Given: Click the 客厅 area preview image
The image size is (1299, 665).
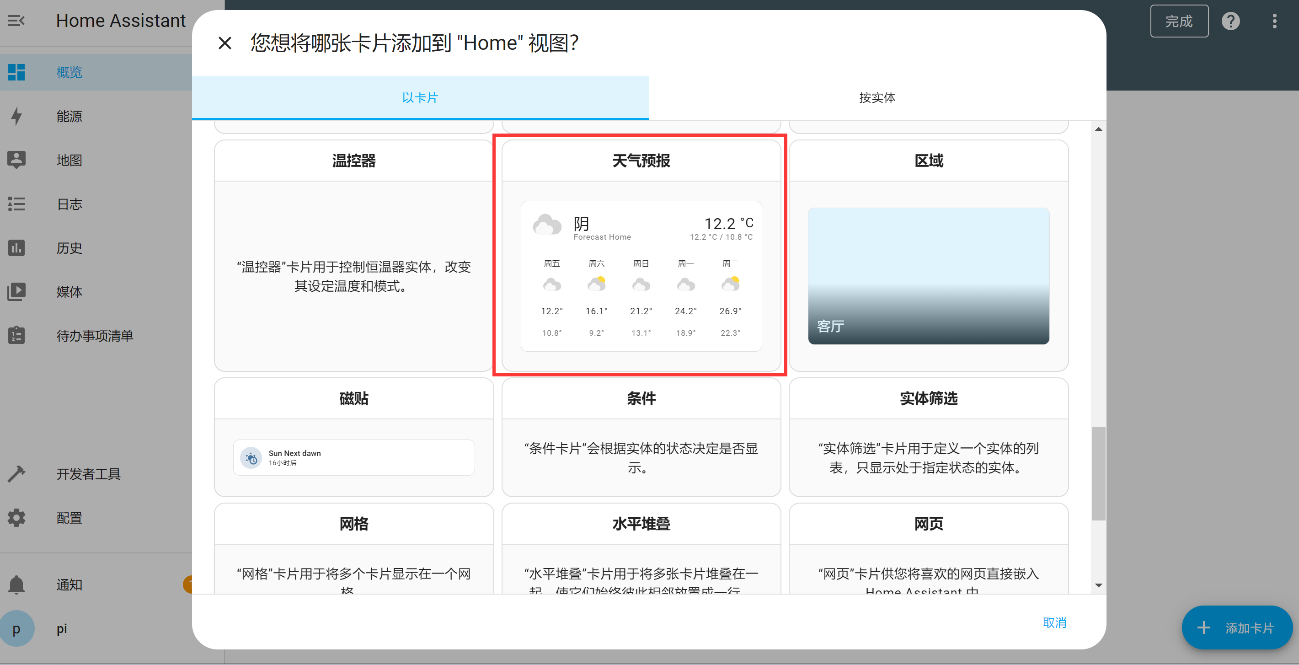Looking at the screenshot, I should pyautogui.click(x=928, y=276).
